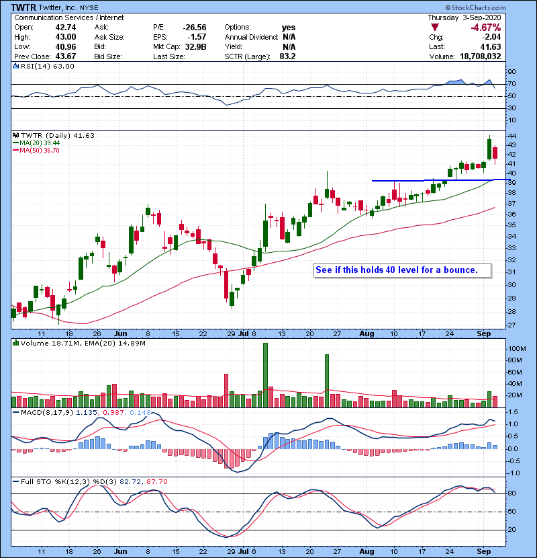Click the Low value 40.96
The height and width of the screenshot is (558, 537).
pyautogui.click(x=66, y=46)
